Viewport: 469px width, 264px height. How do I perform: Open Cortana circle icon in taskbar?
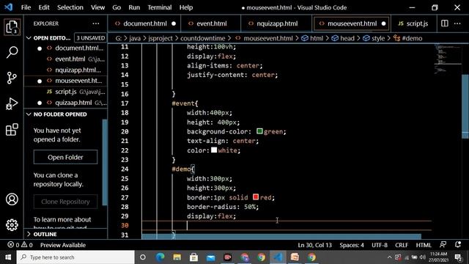(143, 257)
